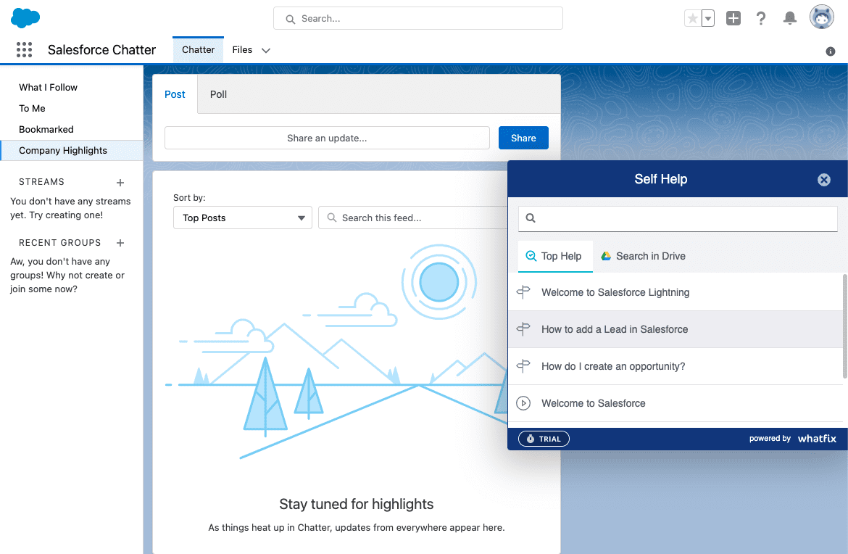Screen dimensions: 848x554
Task: Switch to the Post tab
Action: (175, 94)
